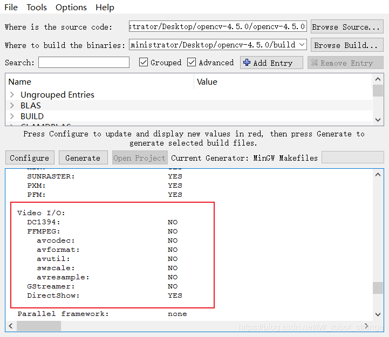Screen dimensions: 389x337
Task: Click the Configure button
Action: pyautogui.click(x=30, y=157)
